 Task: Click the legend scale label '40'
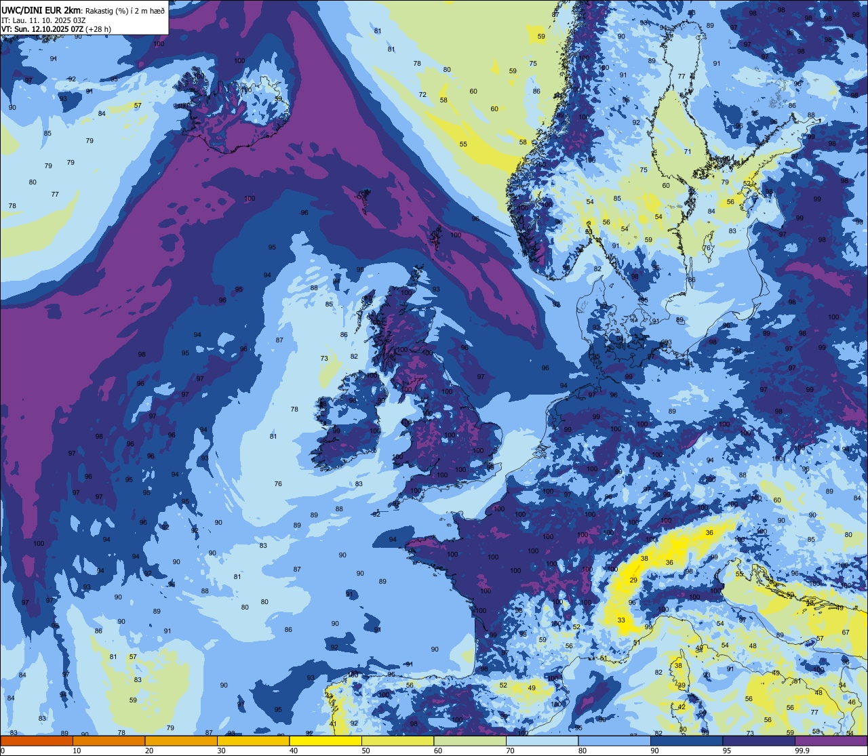click(x=294, y=751)
